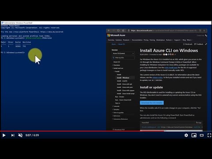Open the Feedback option
Image resolution: width=212 pixels, height=159 pixels.
coord(199,44)
